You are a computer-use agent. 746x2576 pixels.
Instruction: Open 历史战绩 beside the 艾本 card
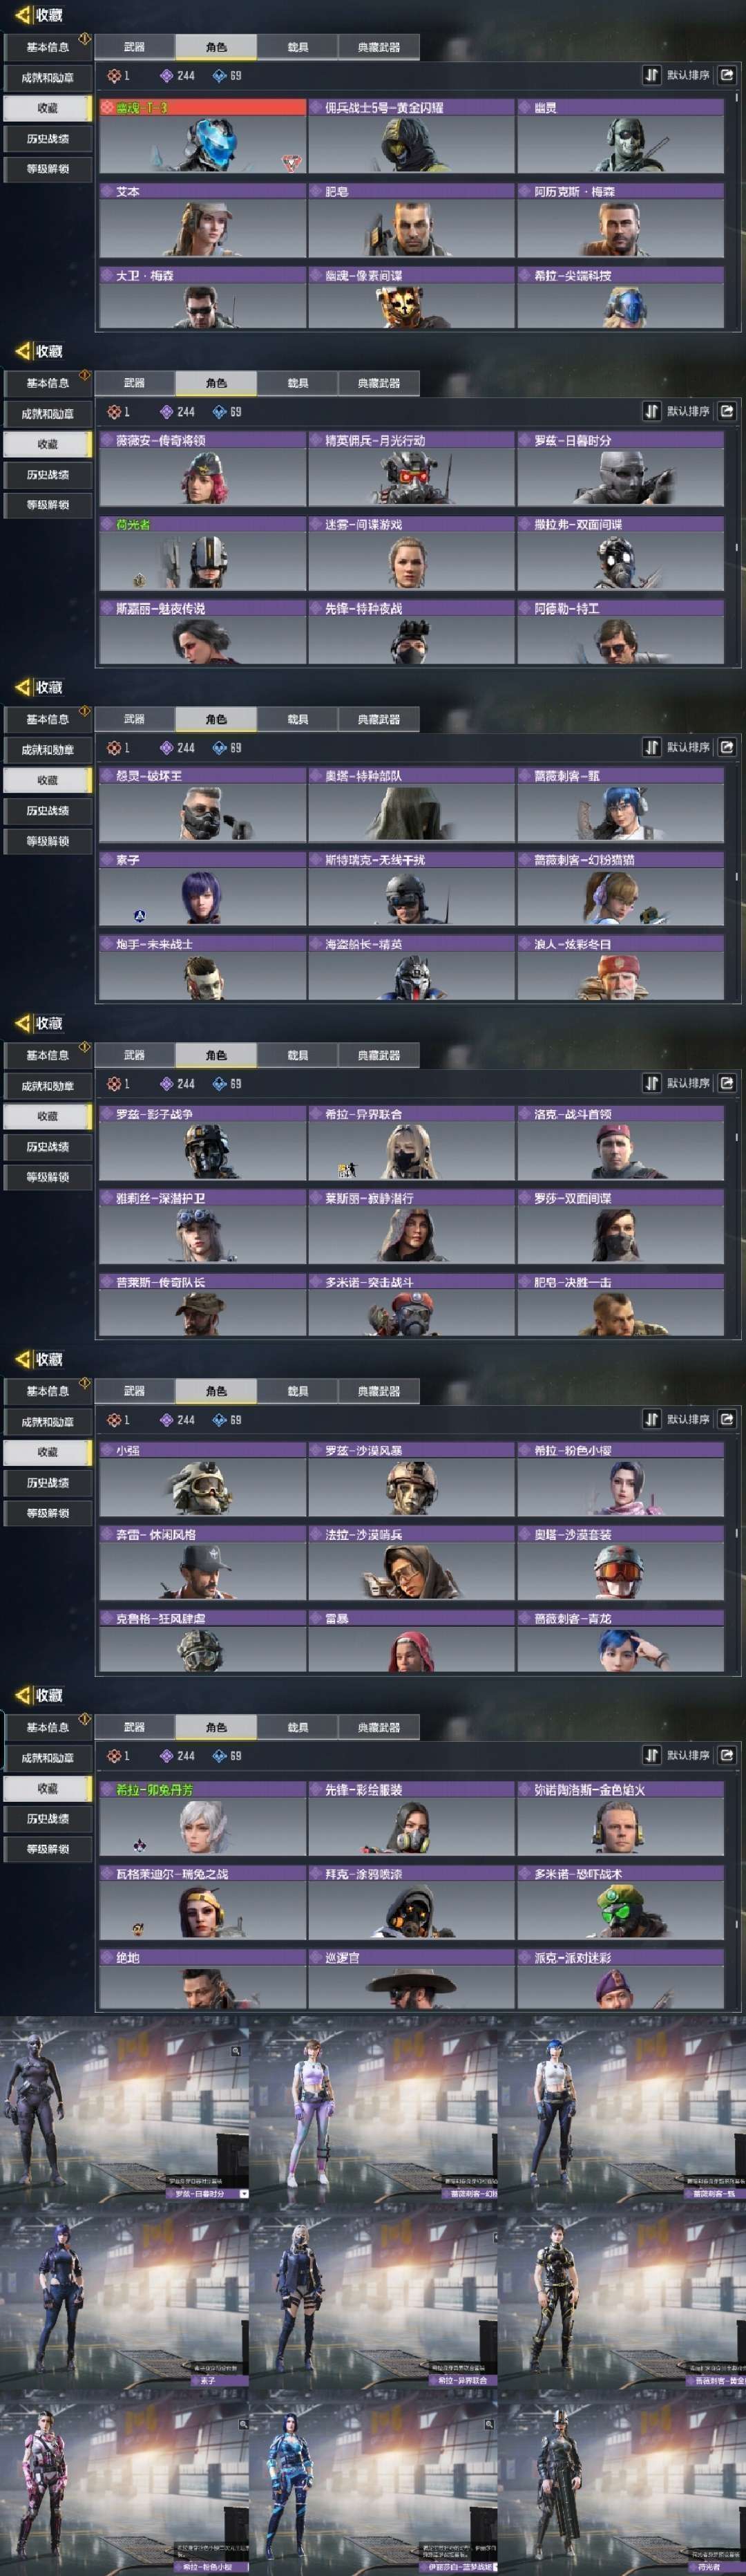[x=48, y=139]
